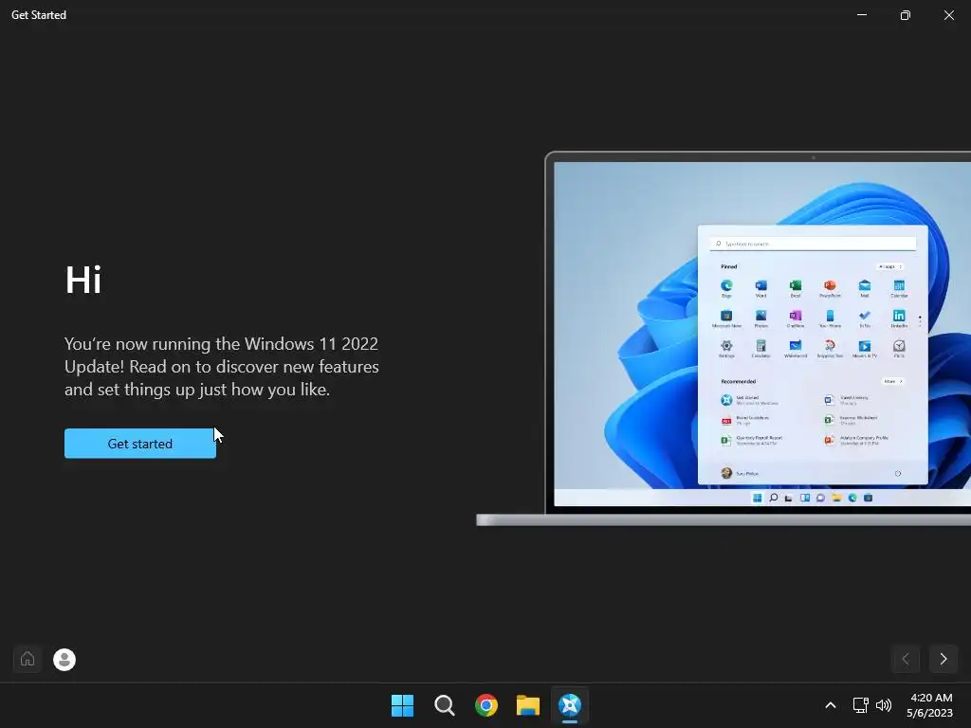Go to the next page arrow
The width and height of the screenshot is (971, 728).
click(944, 659)
